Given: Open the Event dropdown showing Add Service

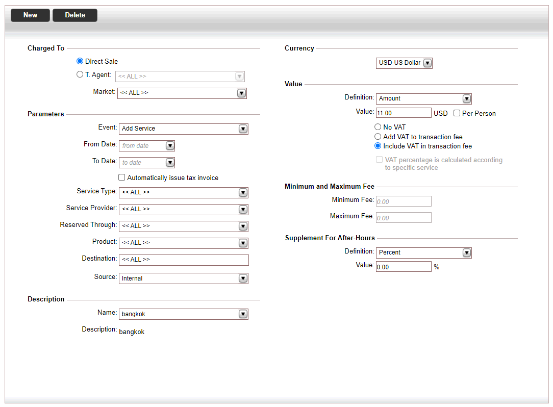Looking at the screenshot, I should (x=243, y=129).
